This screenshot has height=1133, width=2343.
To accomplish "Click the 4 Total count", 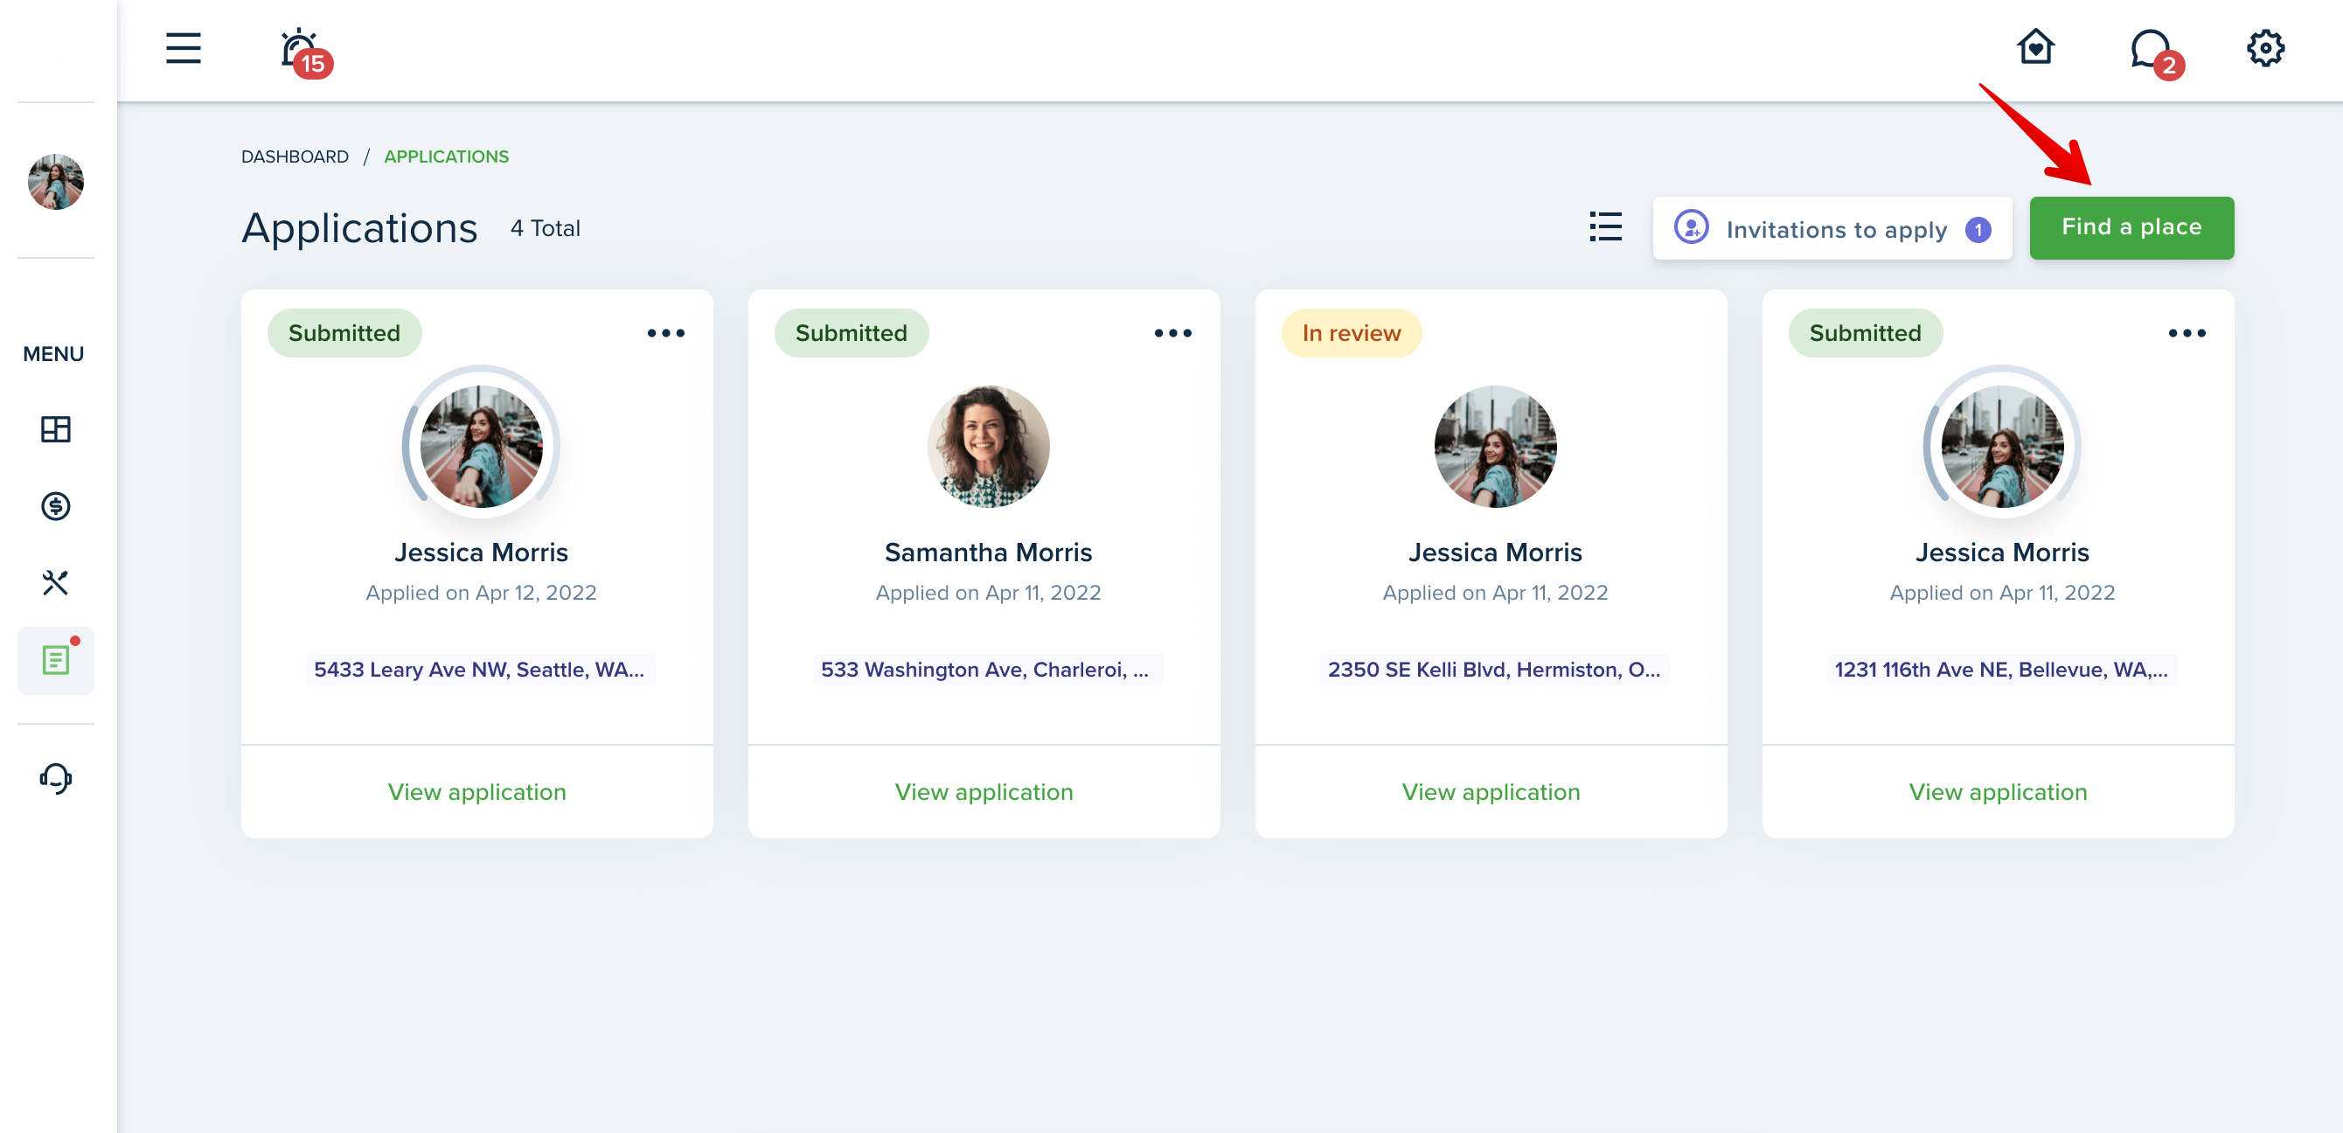I will pos(545,228).
